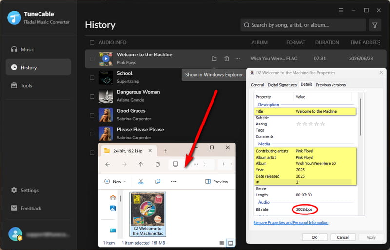Open the General tab in Properties
390x250 pixels.
tap(257, 85)
